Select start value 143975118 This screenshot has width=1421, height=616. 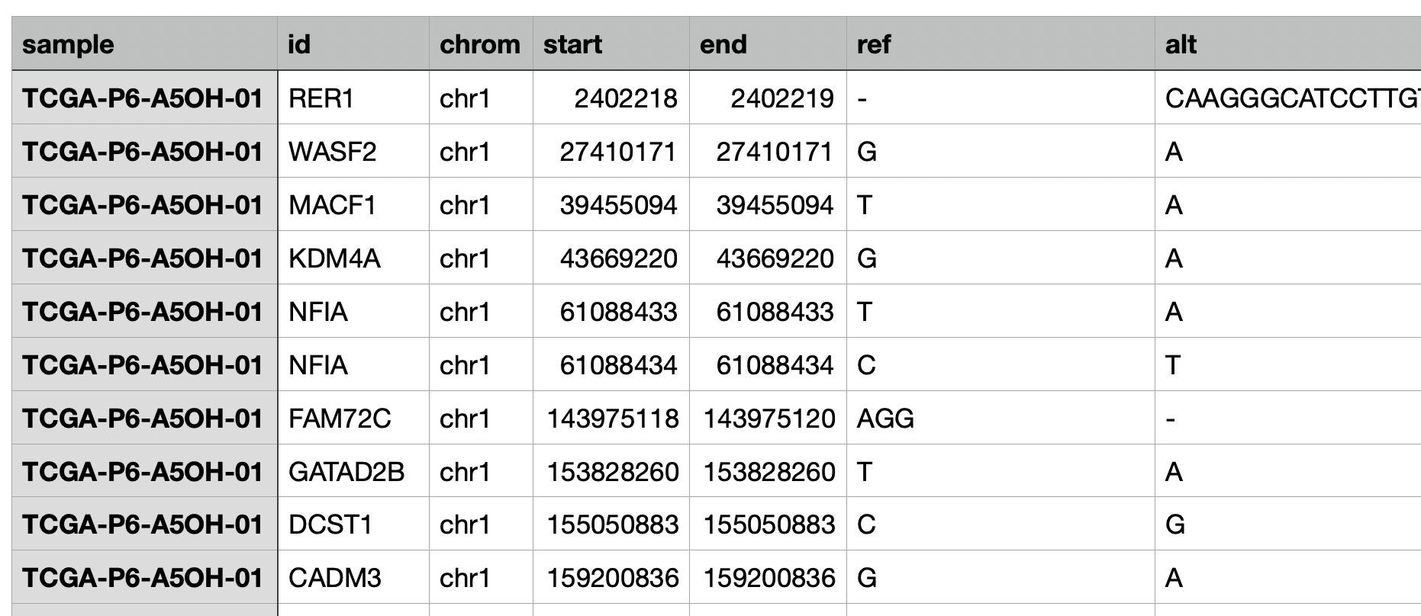(611, 418)
